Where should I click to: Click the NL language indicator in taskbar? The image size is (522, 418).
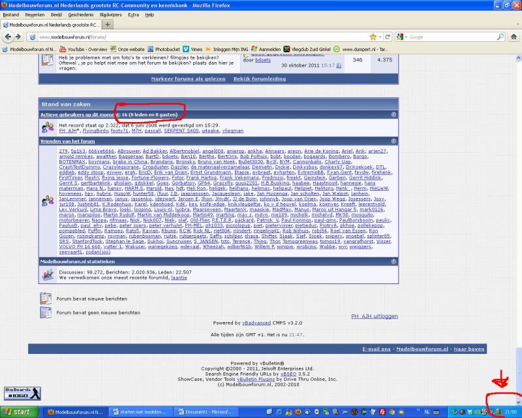click(427, 412)
